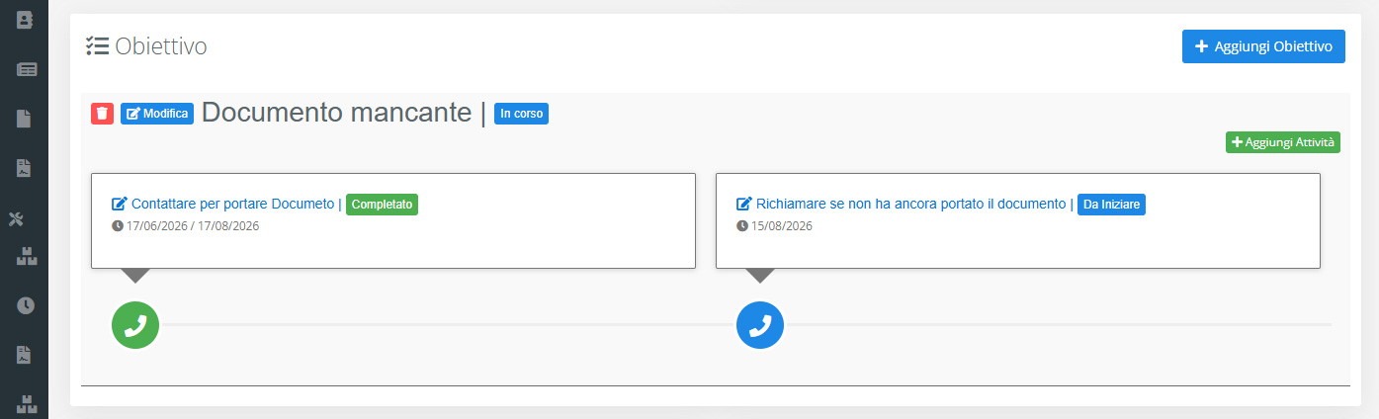Image resolution: width=1379 pixels, height=419 pixels.
Task: Open the blank document sidebar icon
Action: tap(25, 120)
